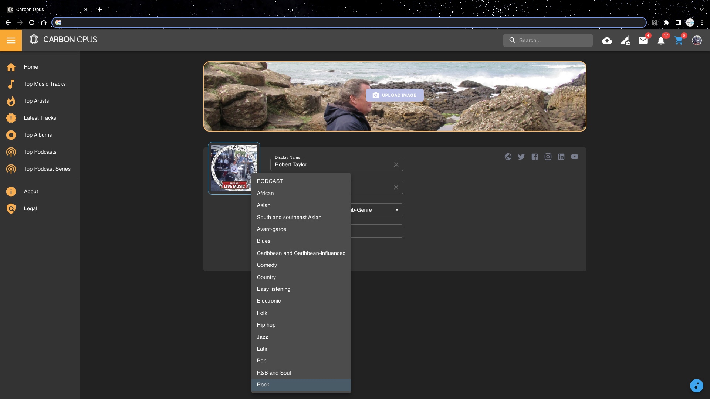
Task: Open Top Podcast Series page
Action: pos(47,169)
